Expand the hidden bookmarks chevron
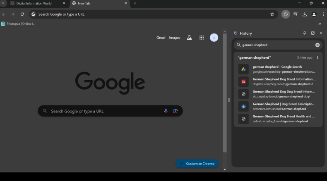This screenshot has height=181, width=327. (320, 24)
